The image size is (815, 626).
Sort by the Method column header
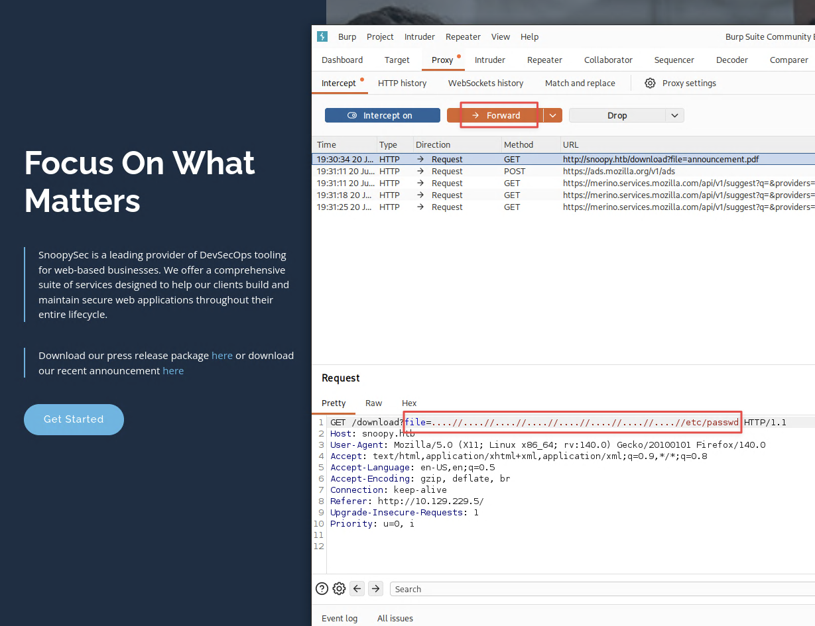pyautogui.click(x=530, y=144)
